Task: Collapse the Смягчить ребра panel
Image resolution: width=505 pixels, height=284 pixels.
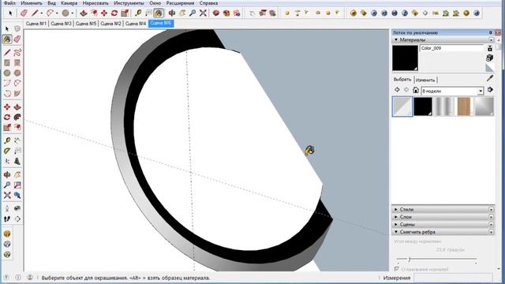Action: click(x=396, y=232)
